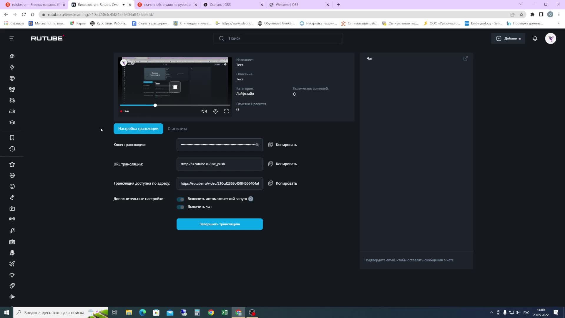
Task: Expand the bookmarks bar overflow chevron
Action: (x=558, y=23)
